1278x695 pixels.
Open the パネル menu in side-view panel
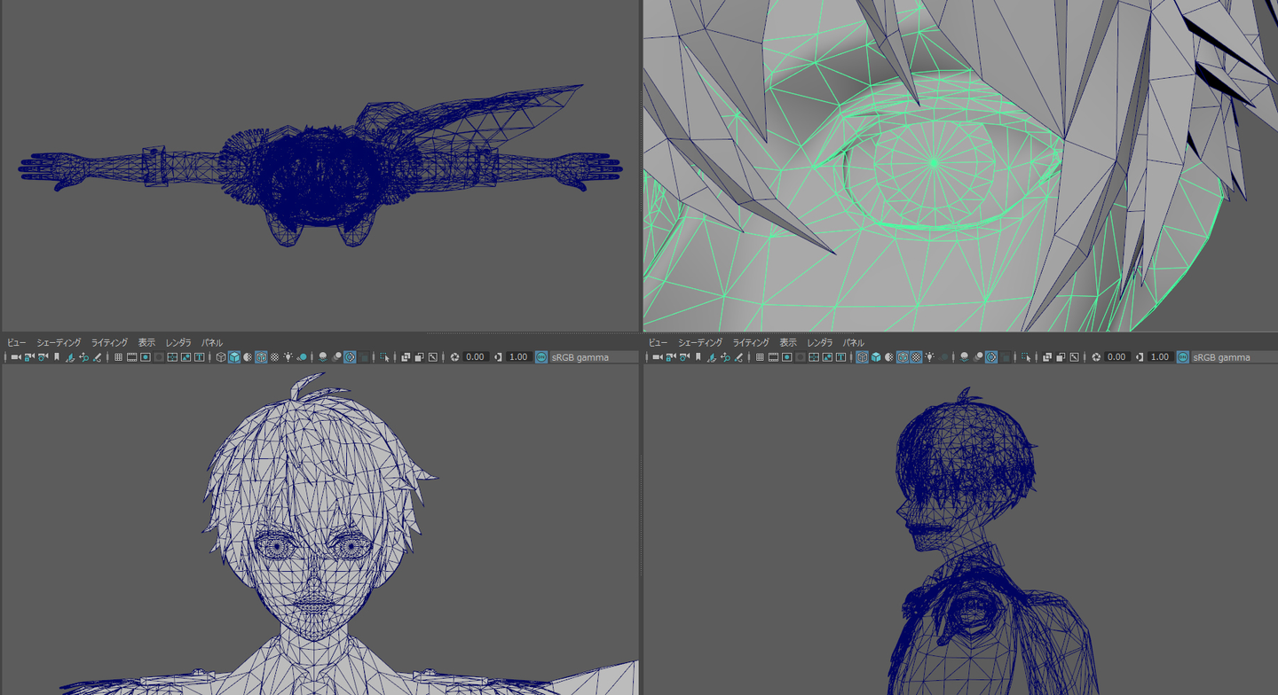coord(854,342)
